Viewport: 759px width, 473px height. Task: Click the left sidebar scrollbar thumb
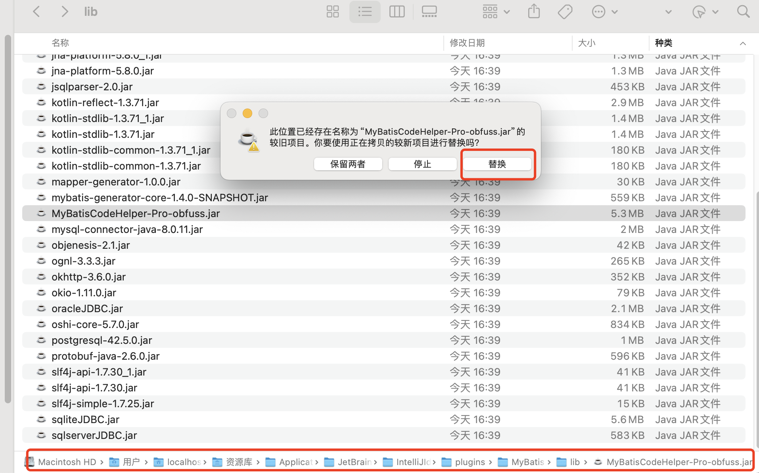click(8, 219)
